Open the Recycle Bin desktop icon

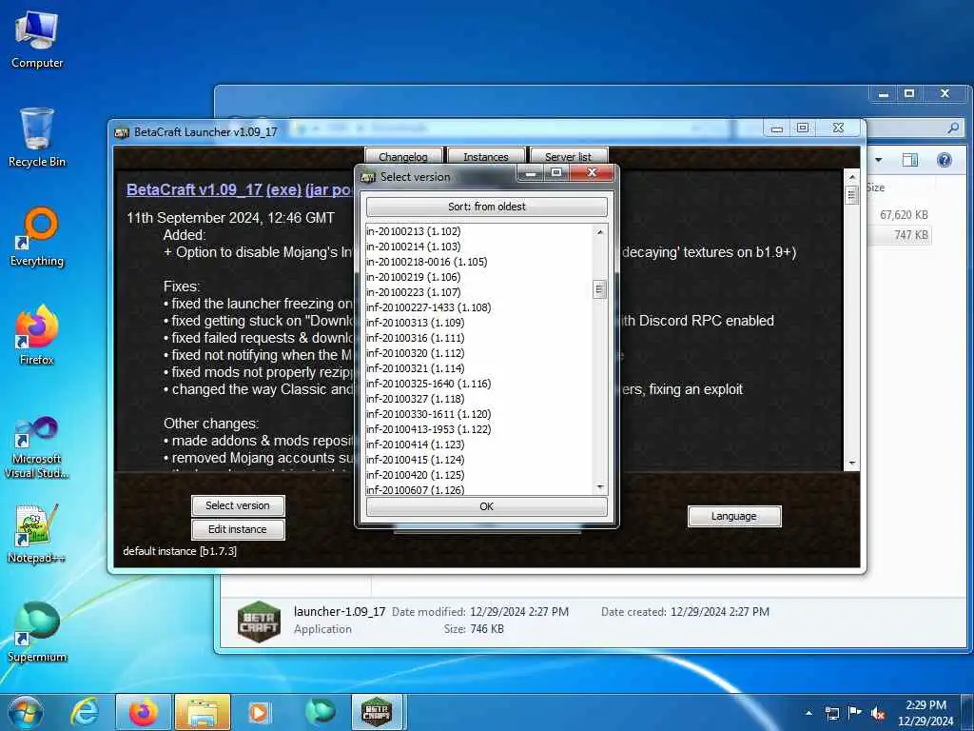37,137
